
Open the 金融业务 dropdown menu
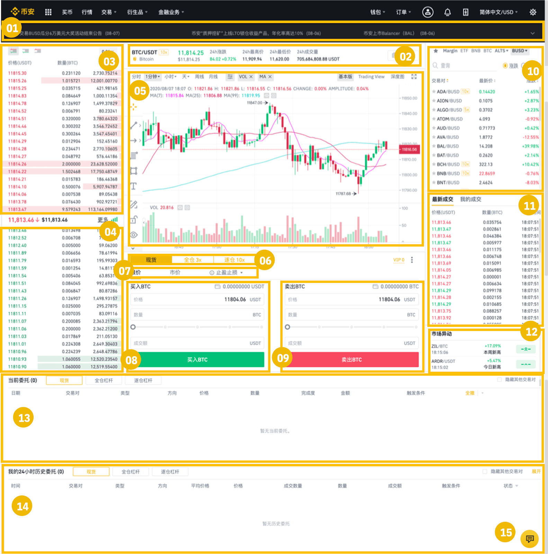171,12
